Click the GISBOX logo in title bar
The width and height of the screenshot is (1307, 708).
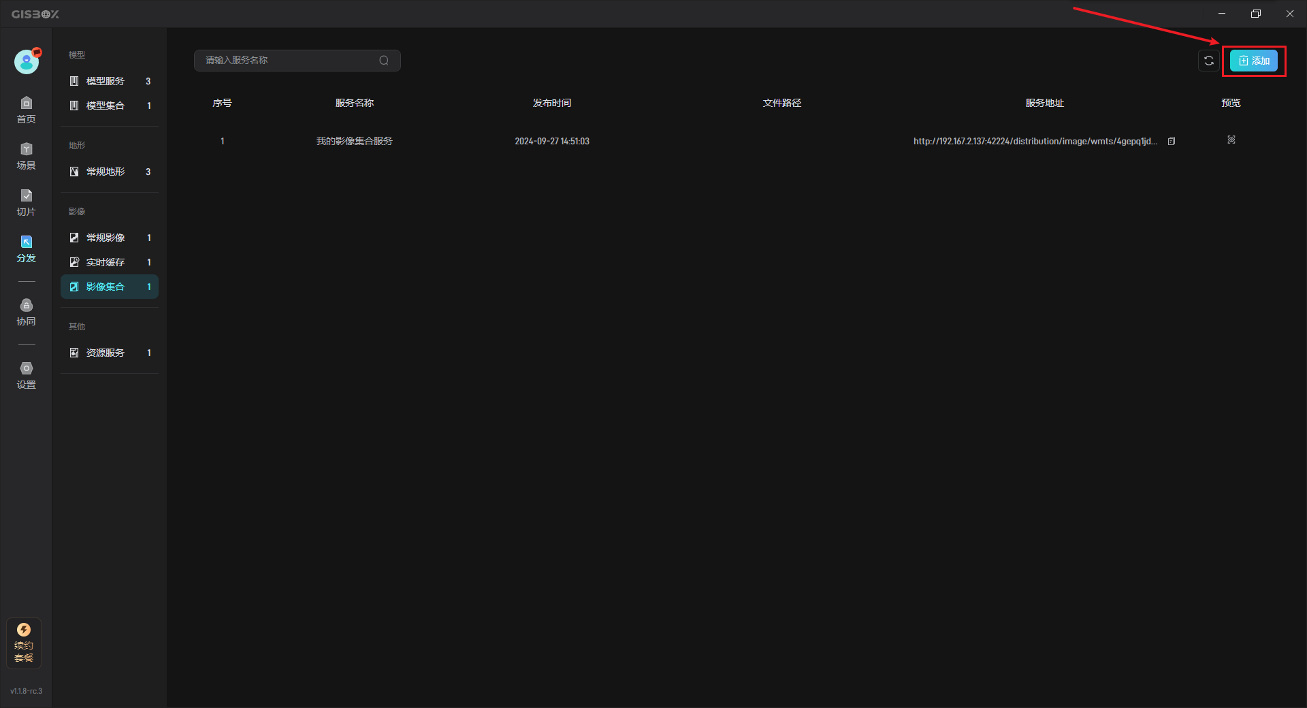tap(35, 14)
